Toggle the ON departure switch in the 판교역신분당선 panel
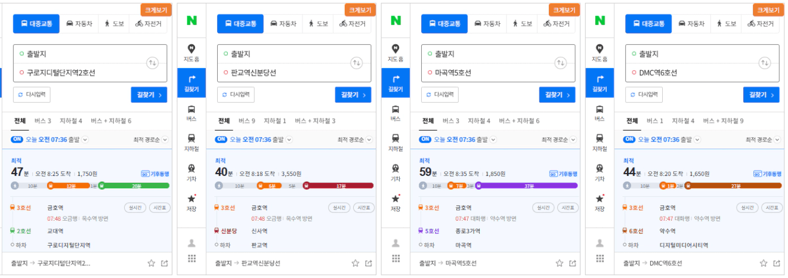The width and height of the screenshot is (788, 278). [x=221, y=140]
